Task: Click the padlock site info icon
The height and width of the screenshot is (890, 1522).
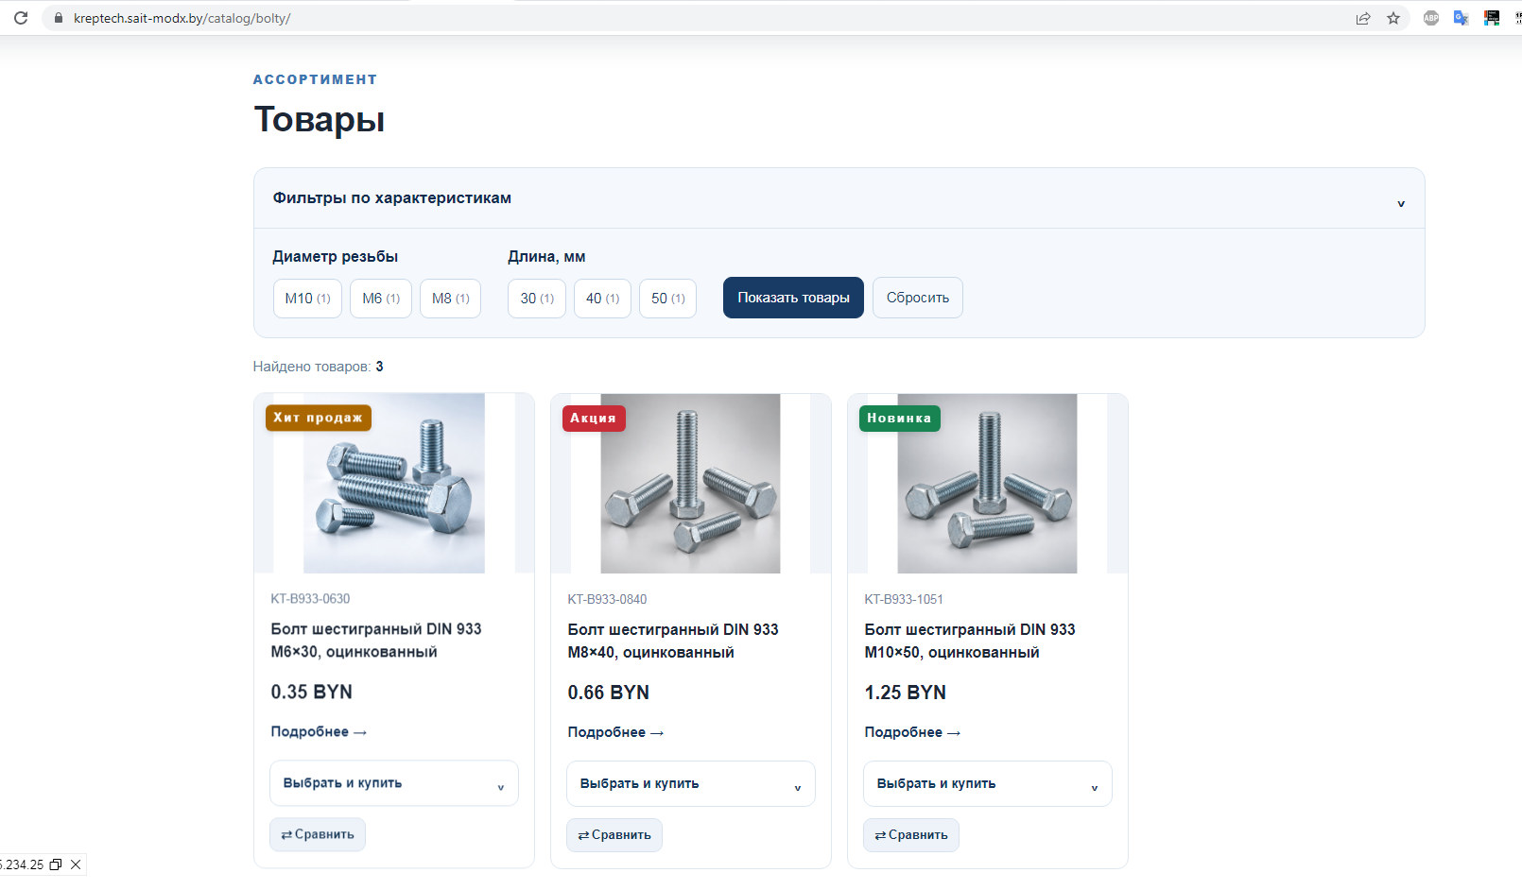Action: pos(58,18)
